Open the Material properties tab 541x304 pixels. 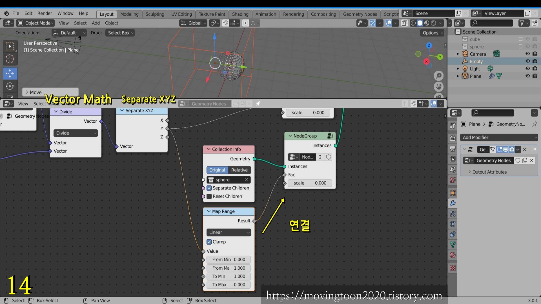tap(453, 255)
